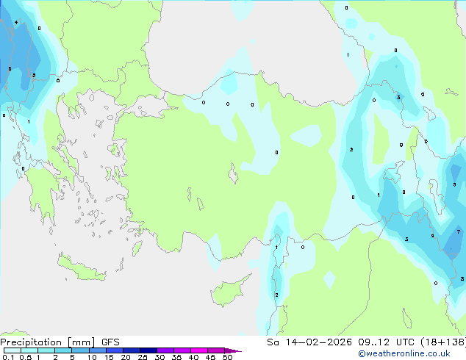Click the purple over-50 arrow on legend
Image resolution: width=466 pixels, height=360 pixels.
pyautogui.click(x=233, y=350)
